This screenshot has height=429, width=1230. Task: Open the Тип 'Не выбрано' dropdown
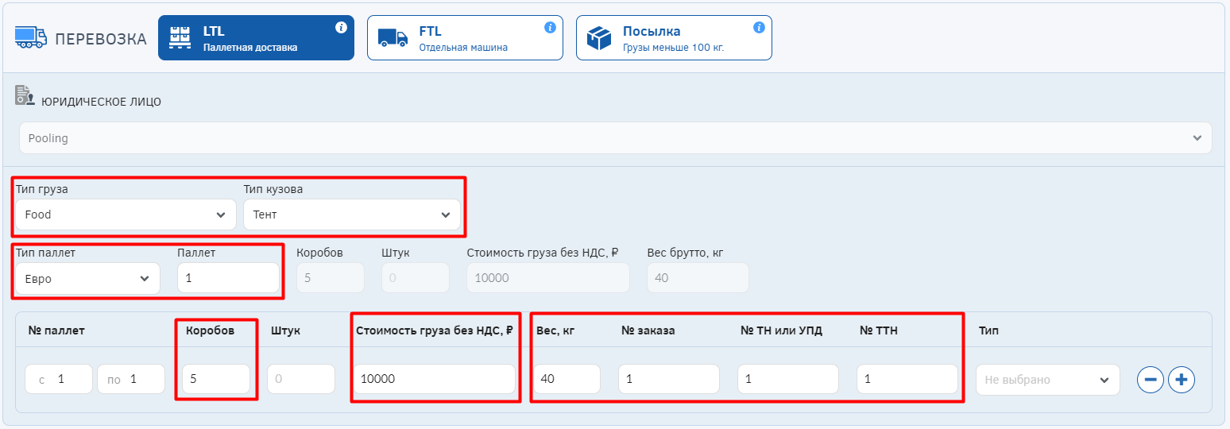click(x=1047, y=380)
